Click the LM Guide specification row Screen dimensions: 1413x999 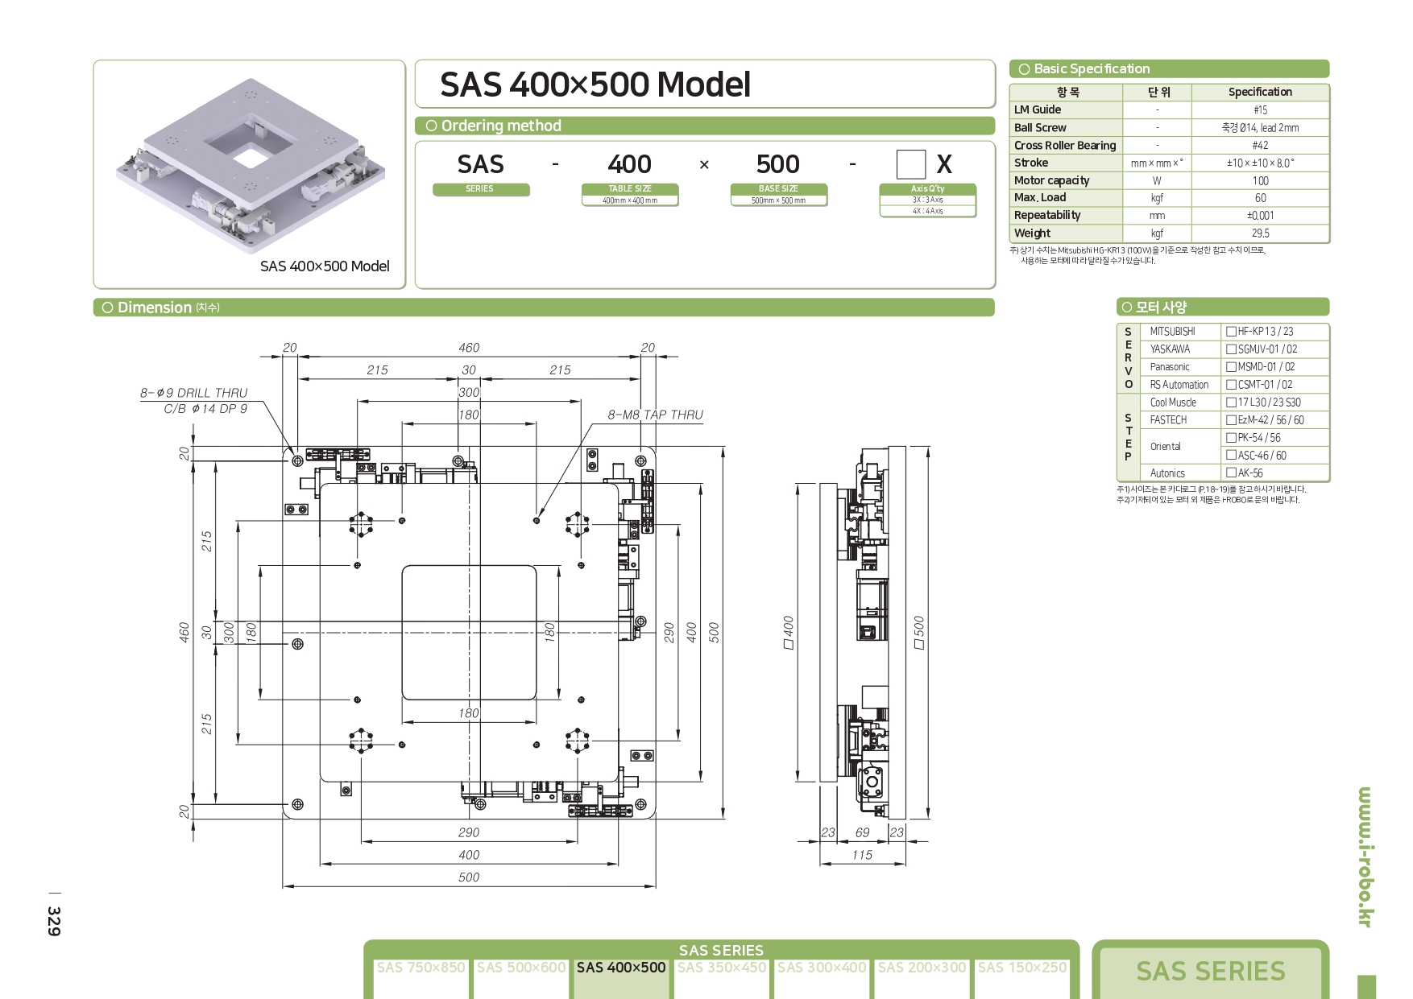pos(1169,110)
